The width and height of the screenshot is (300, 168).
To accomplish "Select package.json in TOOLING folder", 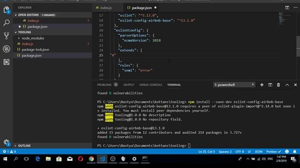I will pyautogui.click(x=52, y=56).
